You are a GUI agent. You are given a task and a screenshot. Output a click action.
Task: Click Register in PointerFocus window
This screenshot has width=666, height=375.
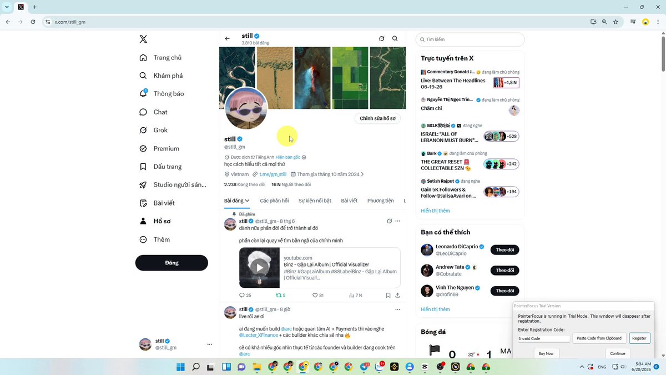pos(639,338)
